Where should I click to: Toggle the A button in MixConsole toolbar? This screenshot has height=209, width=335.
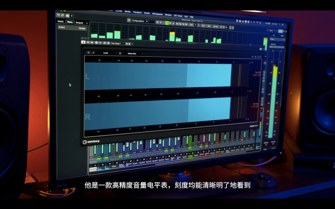173,23
